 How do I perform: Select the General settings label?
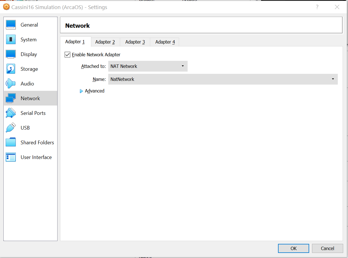pos(29,25)
